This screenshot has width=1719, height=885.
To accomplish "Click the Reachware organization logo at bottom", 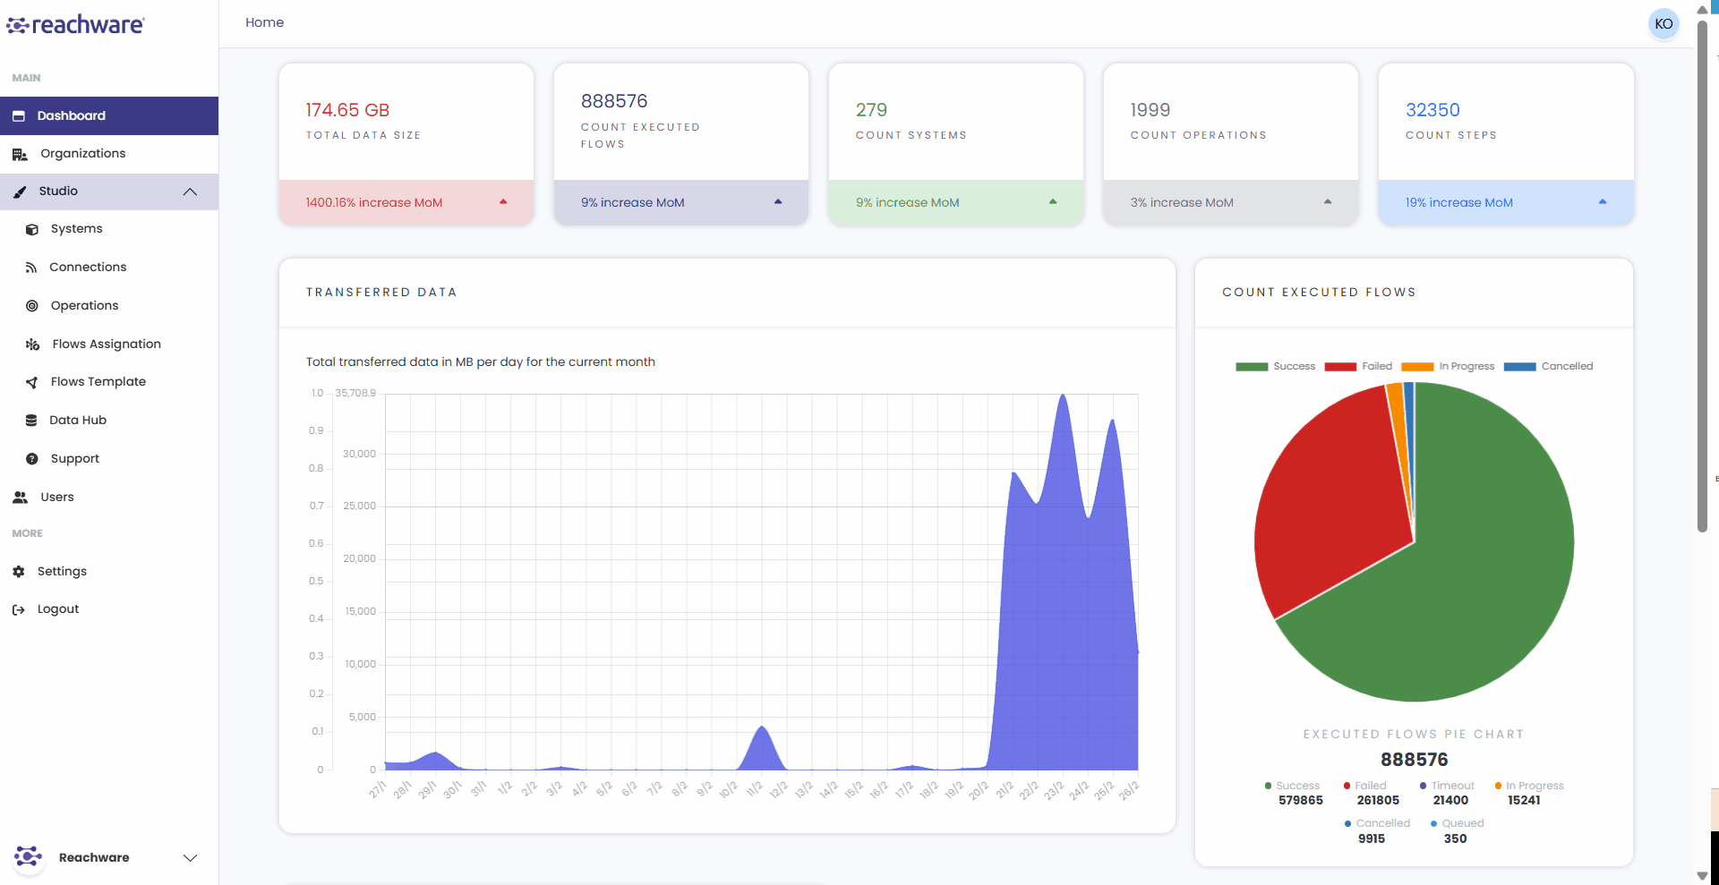I will coord(29,857).
